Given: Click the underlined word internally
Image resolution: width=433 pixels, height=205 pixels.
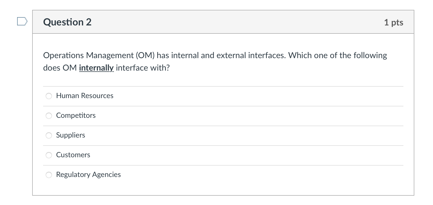Looking at the screenshot, I should (96, 68).
